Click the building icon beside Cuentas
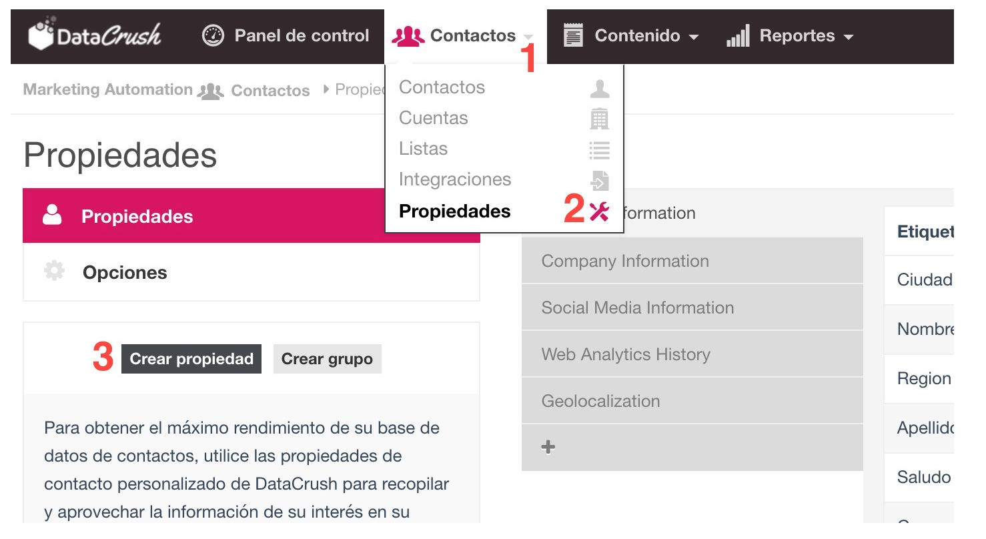Screen dimensions: 986x539 [598, 117]
